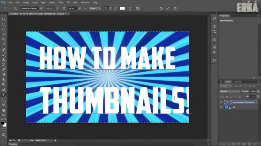Select the Horizontal Type tool

[4, 95]
